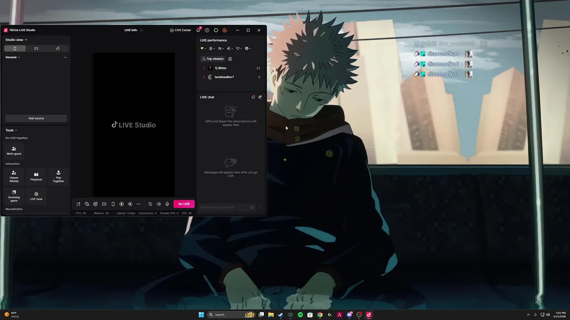Screen dimensions: 570x320
Task: Select viewer Tj White
Action: pyautogui.click(x=231, y=68)
